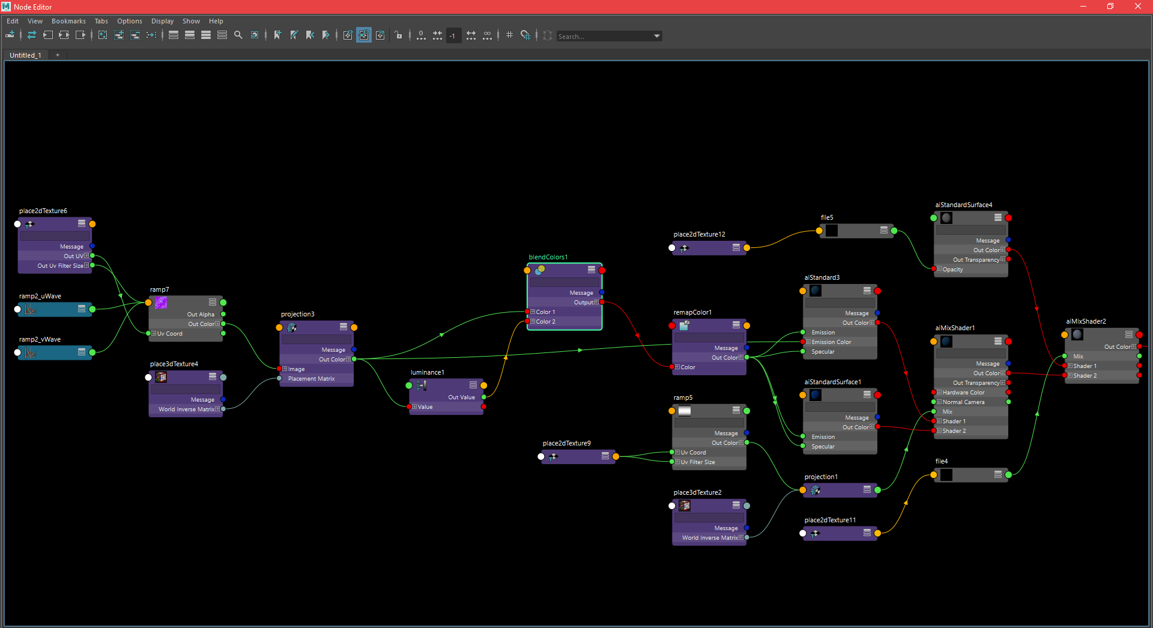Select the Untitled_1 tab
This screenshot has width=1153, height=628.
25,55
